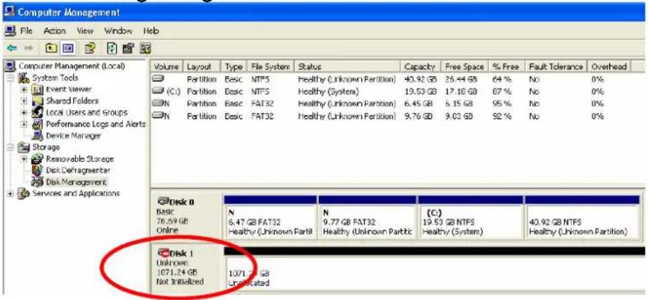This screenshot has height=300, width=648.
Task: Expand the Performance Logs and Alerts node
Action: tap(24, 124)
